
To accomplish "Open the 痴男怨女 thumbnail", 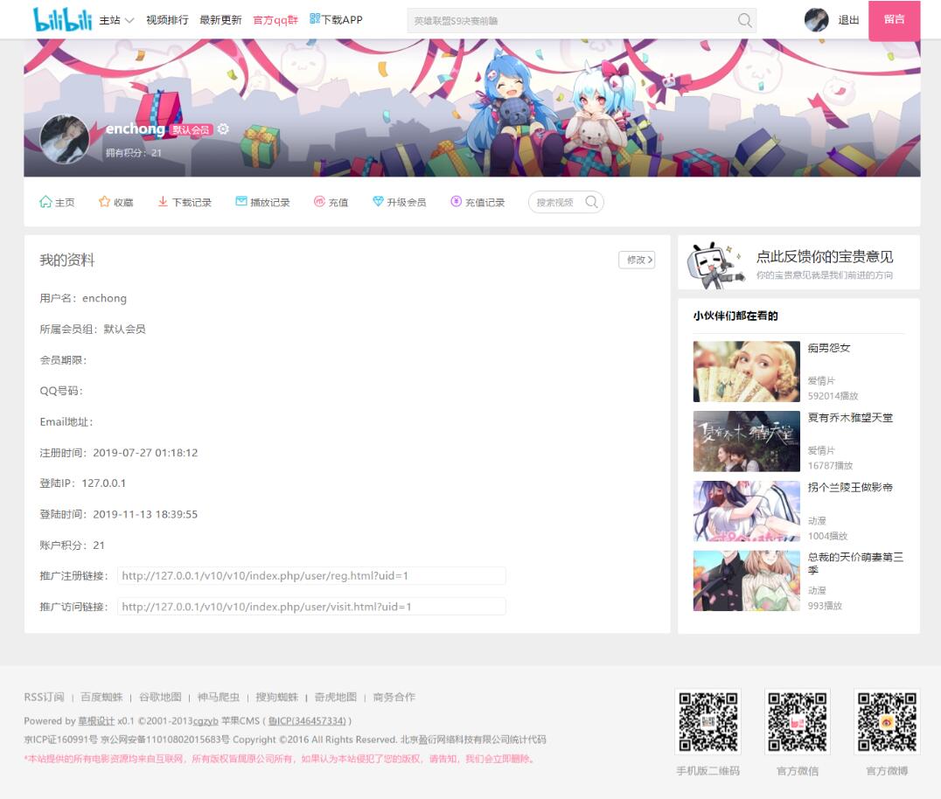I will 747,372.
